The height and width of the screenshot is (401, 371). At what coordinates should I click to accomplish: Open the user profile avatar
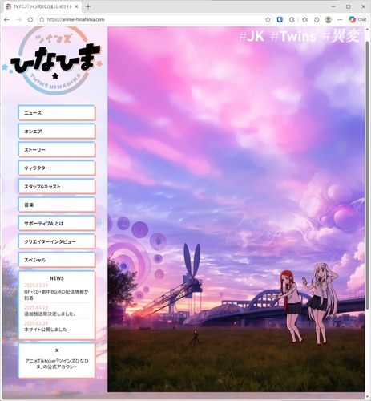pyautogui.click(x=329, y=19)
